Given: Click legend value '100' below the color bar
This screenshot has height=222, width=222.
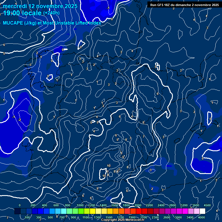Looking at the screenshot, I should (x=27, y=217).
